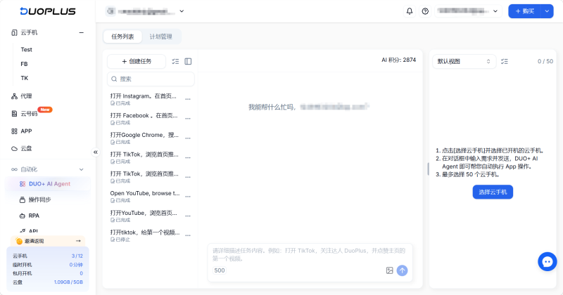
Task: Open the help question mark icon
Action: pos(425,11)
